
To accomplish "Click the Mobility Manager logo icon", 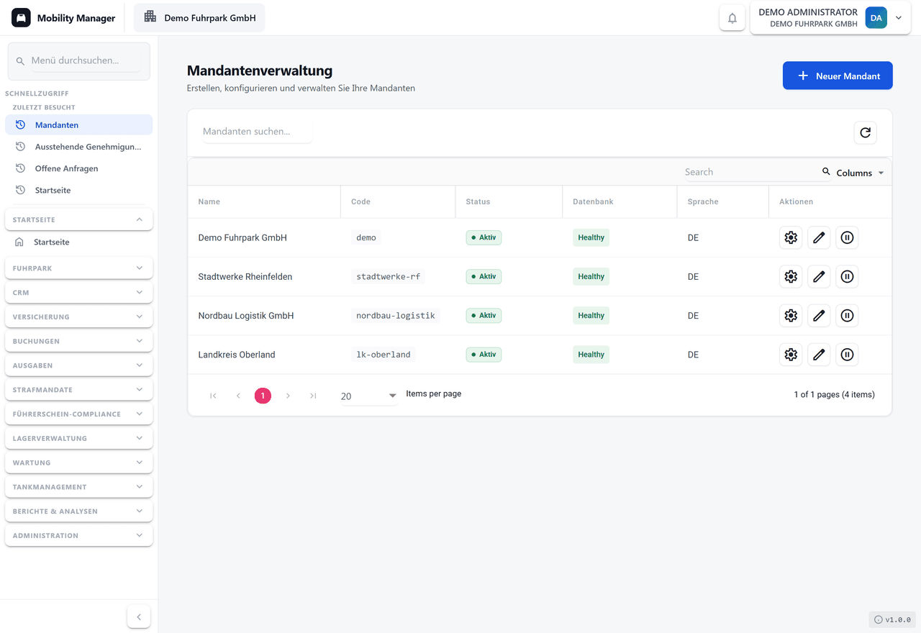I will [21, 18].
